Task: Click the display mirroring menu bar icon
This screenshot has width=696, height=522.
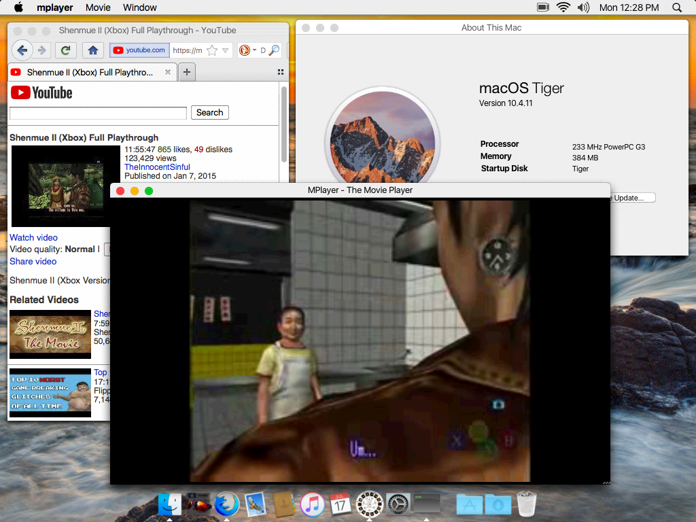Action: tap(543, 7)
